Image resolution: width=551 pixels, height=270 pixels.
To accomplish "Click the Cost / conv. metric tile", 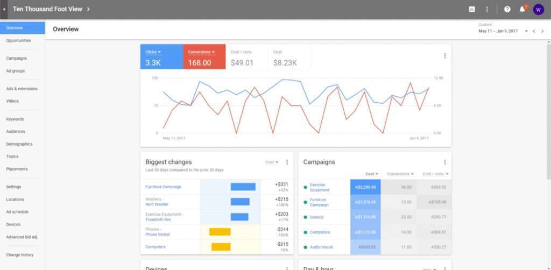I will click(x=246, y=57).
